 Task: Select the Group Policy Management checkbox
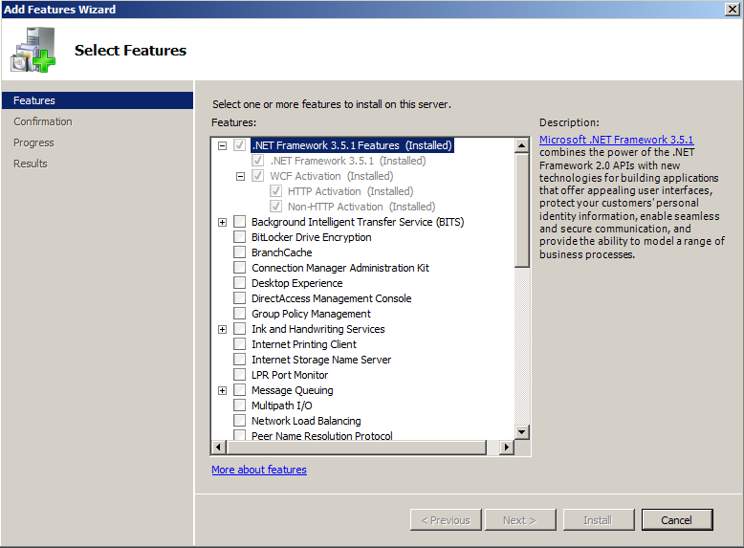pos(239,314)
